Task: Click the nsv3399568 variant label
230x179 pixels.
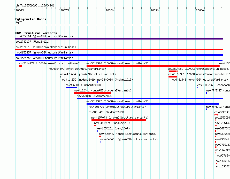Action: [223, 134]
